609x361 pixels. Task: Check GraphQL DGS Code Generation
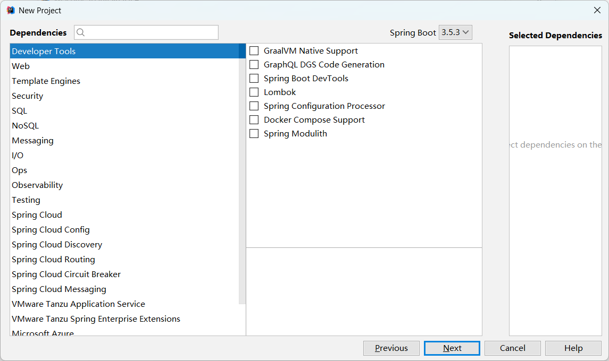pyautogui.click(x=254, y=65)
